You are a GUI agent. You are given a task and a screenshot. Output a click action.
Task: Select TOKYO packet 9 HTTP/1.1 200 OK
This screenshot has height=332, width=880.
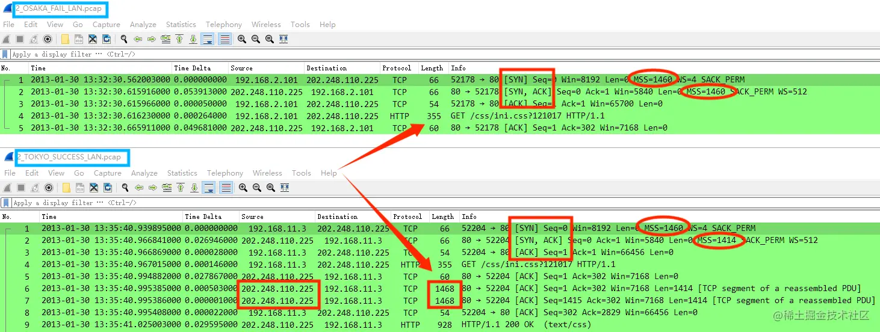pyautogui.click(x=440, y=324)
